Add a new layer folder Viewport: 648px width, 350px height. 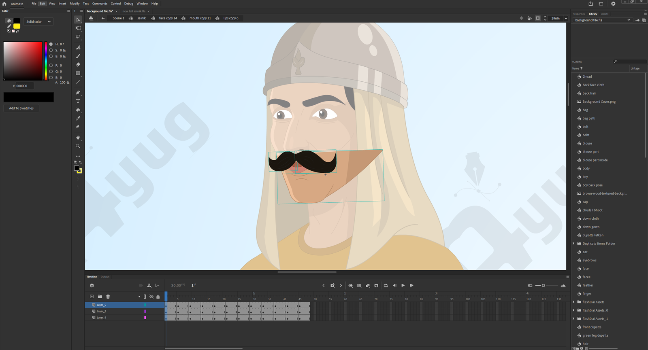click(100, 297)
